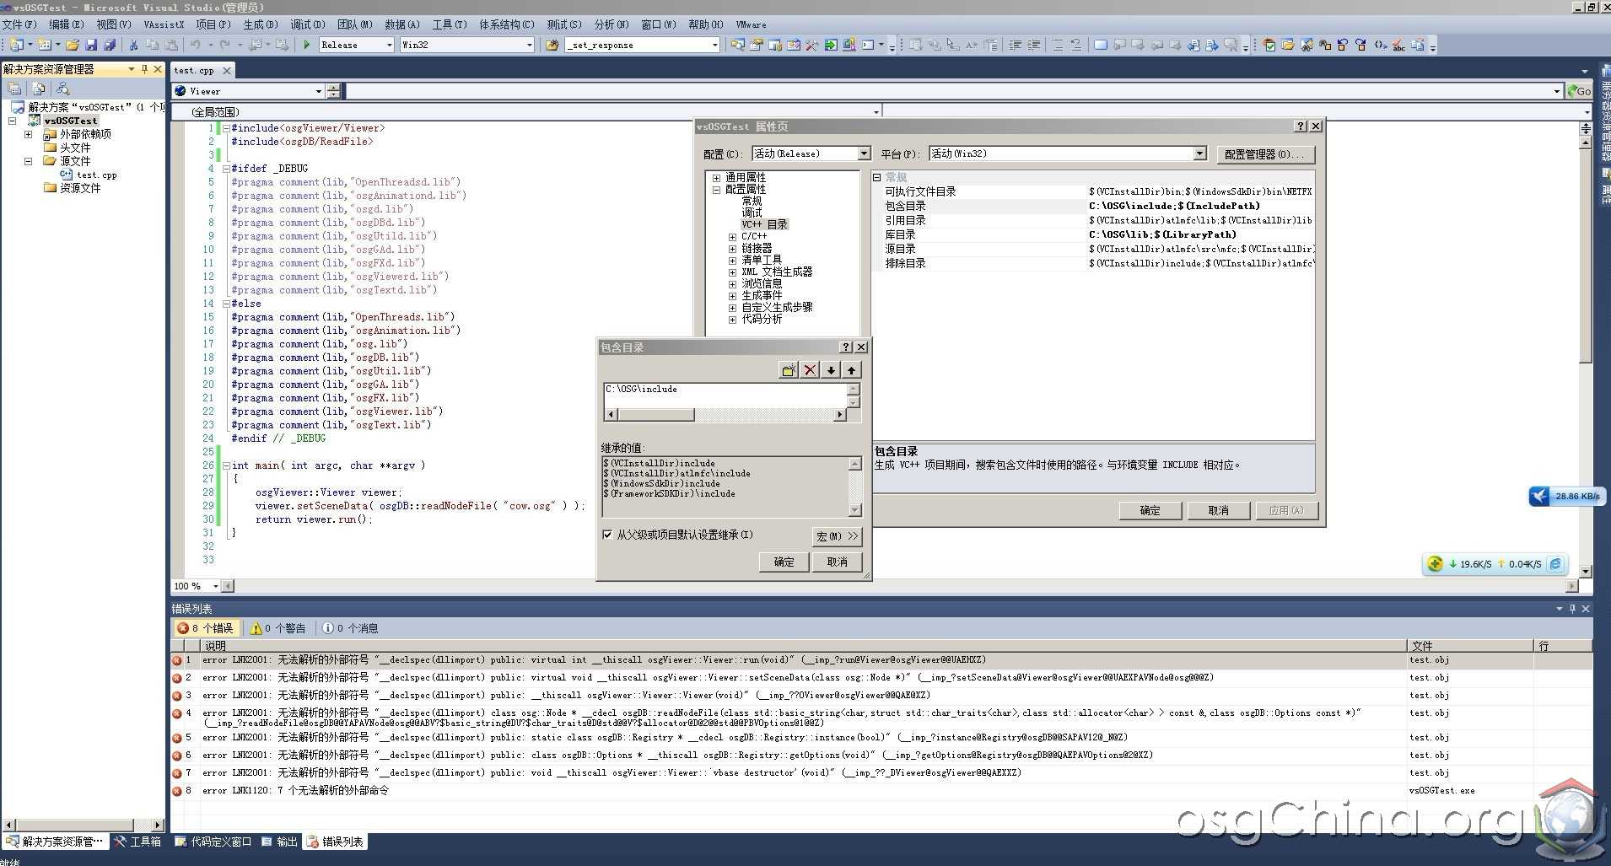Open the Release solution configuration dropdown

[x=390, y=45]
